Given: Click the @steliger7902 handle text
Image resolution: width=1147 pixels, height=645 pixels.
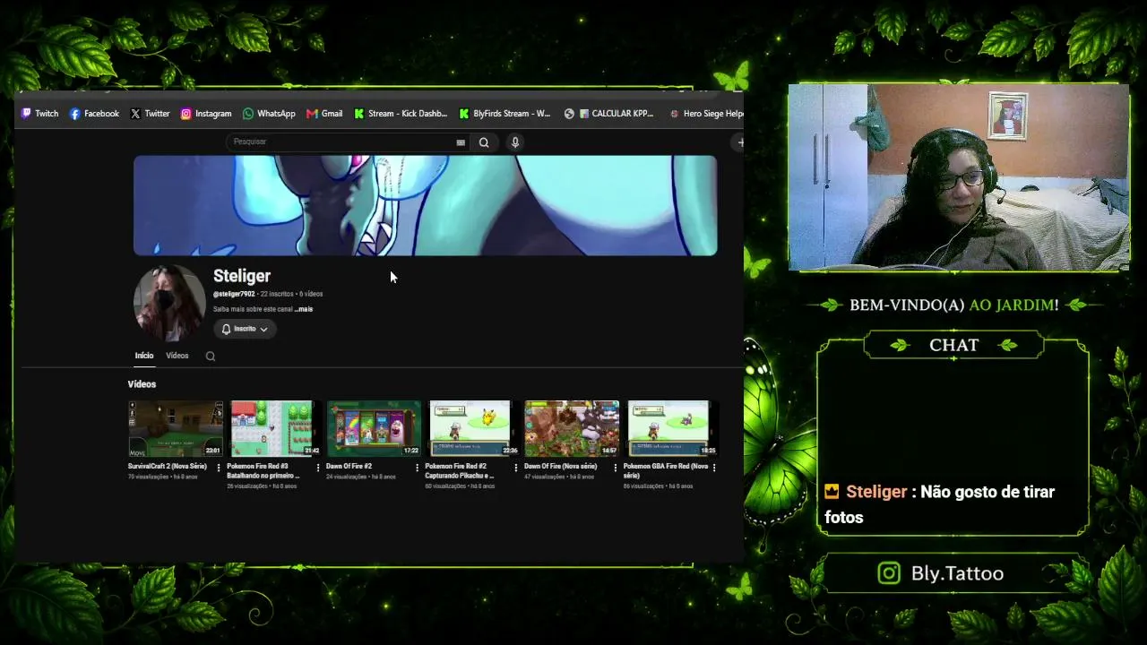Looking at the screenshot, I should [x=234, y=294].
